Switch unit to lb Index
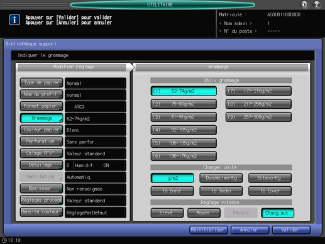 (221, 191)
